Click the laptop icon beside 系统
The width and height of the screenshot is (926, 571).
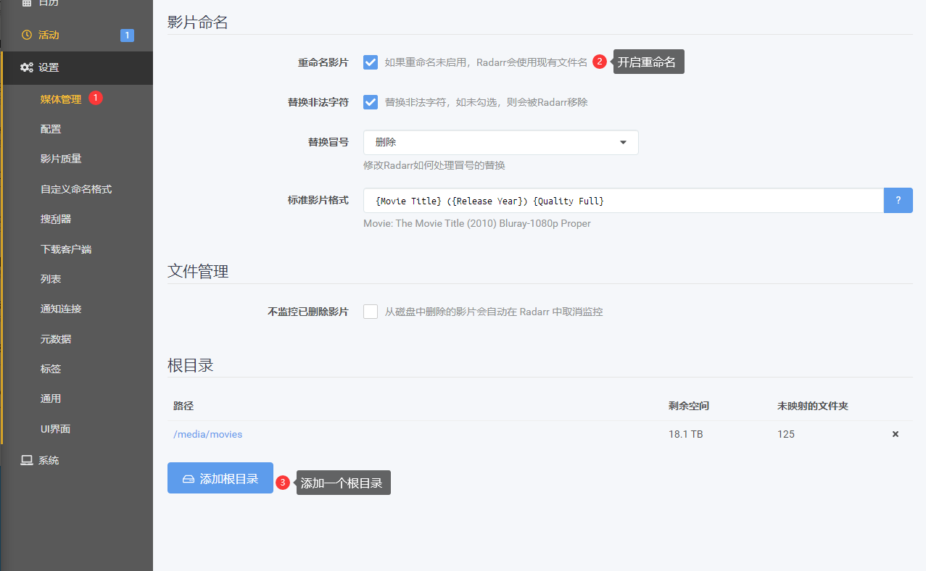[27, 460]
